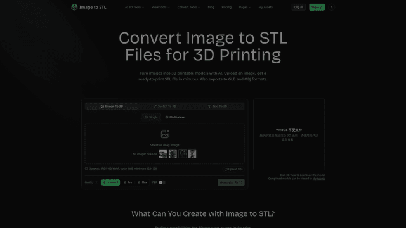Toggle the PBR switch
Image resolution: width=406 pixels, height=228 pixels.
pyautogui.click(x=162, y=182)
